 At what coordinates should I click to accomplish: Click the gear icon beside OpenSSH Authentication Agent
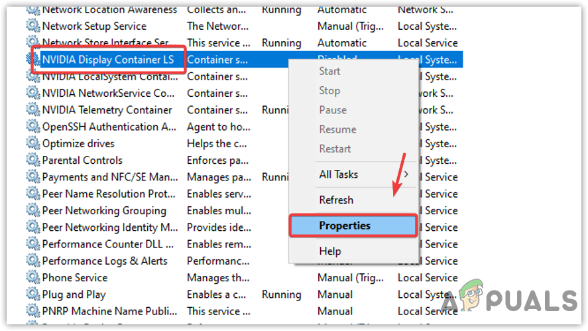click(x=33, y=127)
